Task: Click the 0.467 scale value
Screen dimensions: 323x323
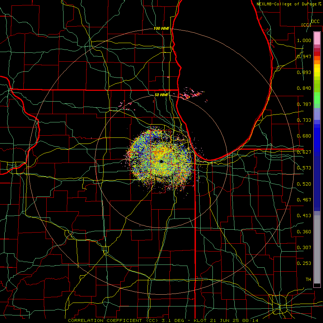Action: [304, 200]
